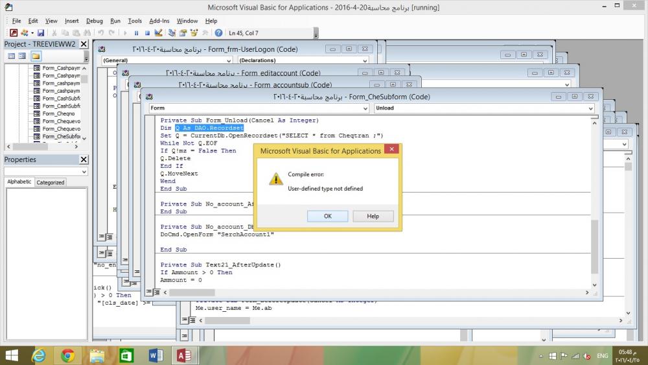Open the Edit menu
648x365 pixels.
(33, 21)
